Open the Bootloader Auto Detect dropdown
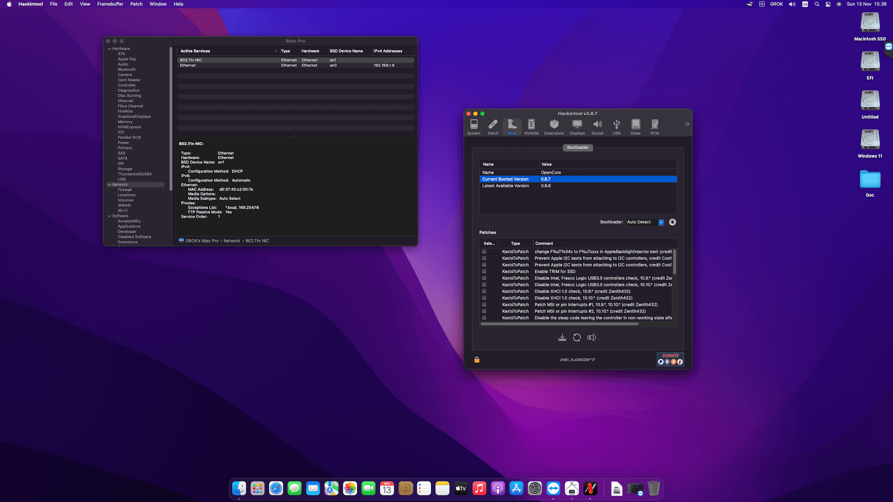Image resolution: width=893 pixels, height=502 pixels. point(660,222)
